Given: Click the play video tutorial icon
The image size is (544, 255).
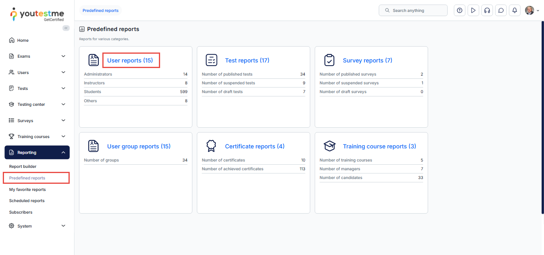Looking at the screenshot, I should tap(473, 10).
